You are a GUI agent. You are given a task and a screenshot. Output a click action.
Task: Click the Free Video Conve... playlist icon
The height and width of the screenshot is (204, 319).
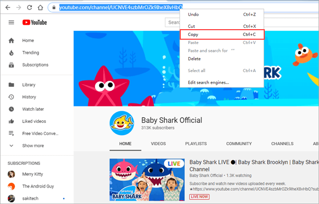(11, 134)
